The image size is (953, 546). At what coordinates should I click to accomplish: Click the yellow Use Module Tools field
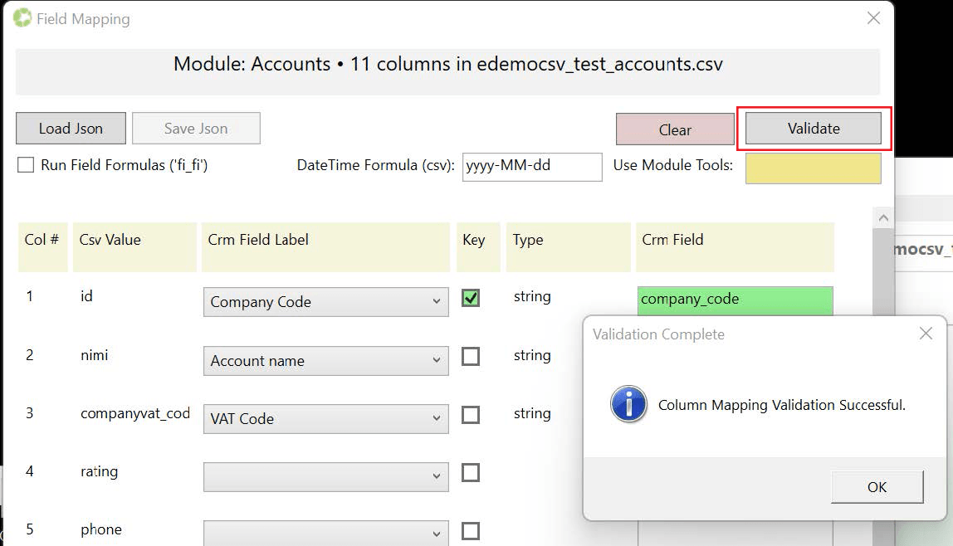click(x=813, y=168)
